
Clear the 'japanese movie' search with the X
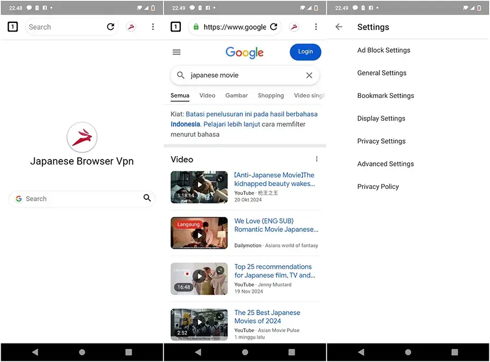coord(309,75)
